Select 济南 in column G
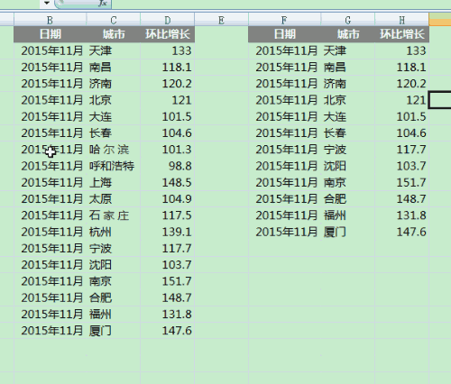451x384 pixels. click(x=348, y=84)
